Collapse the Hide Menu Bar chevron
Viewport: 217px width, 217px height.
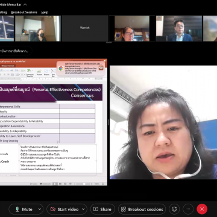pyautogui.click(x=25, y=4)
